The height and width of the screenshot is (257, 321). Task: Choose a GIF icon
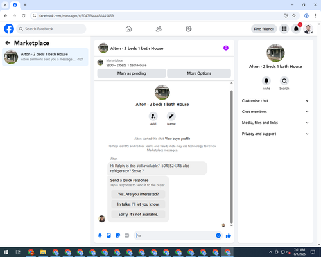(x=126, y=236)
